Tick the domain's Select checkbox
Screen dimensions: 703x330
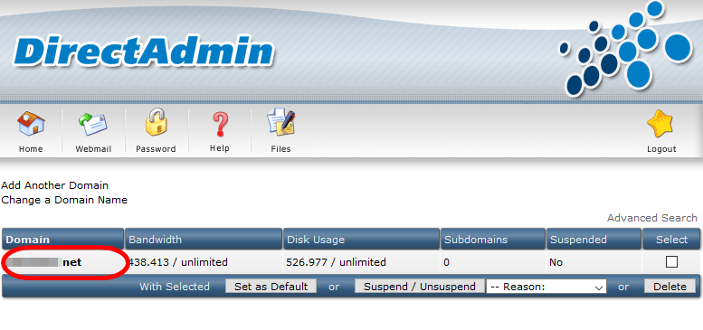(x=671, y=262)
